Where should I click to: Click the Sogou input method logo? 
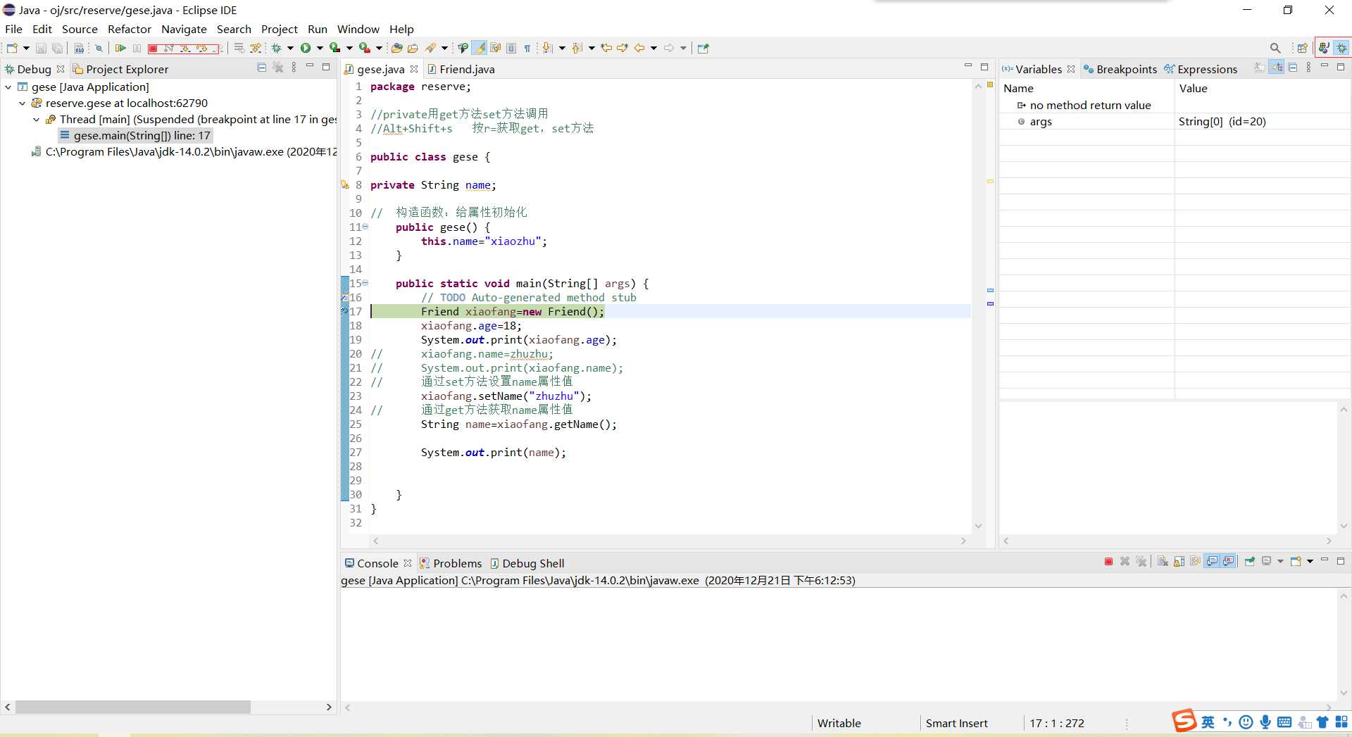coord(1184,721)
